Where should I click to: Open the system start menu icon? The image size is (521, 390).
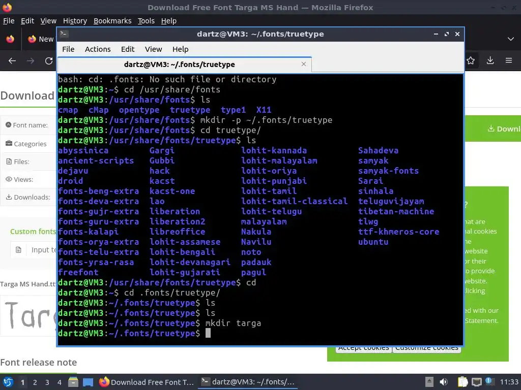click(x=8, y=382)
